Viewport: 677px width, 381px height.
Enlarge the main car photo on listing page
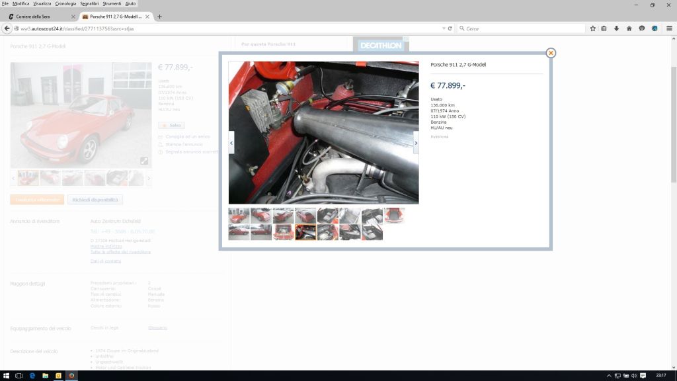point(143,161)
